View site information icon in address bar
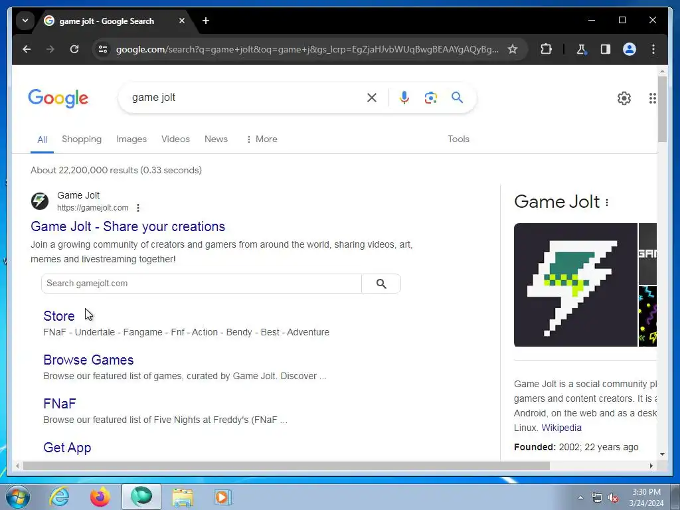The height and width of the screenshot is (510, 680). point(103,49)
